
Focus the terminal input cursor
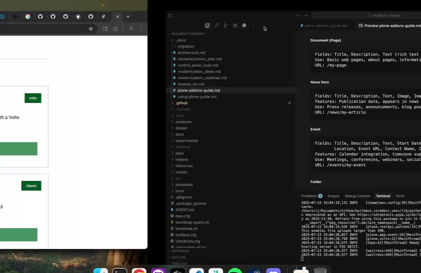302,259
